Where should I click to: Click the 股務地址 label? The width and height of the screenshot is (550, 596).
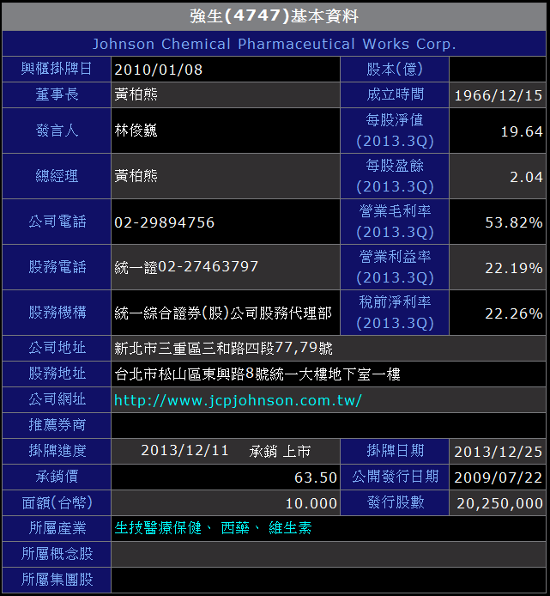57,374
